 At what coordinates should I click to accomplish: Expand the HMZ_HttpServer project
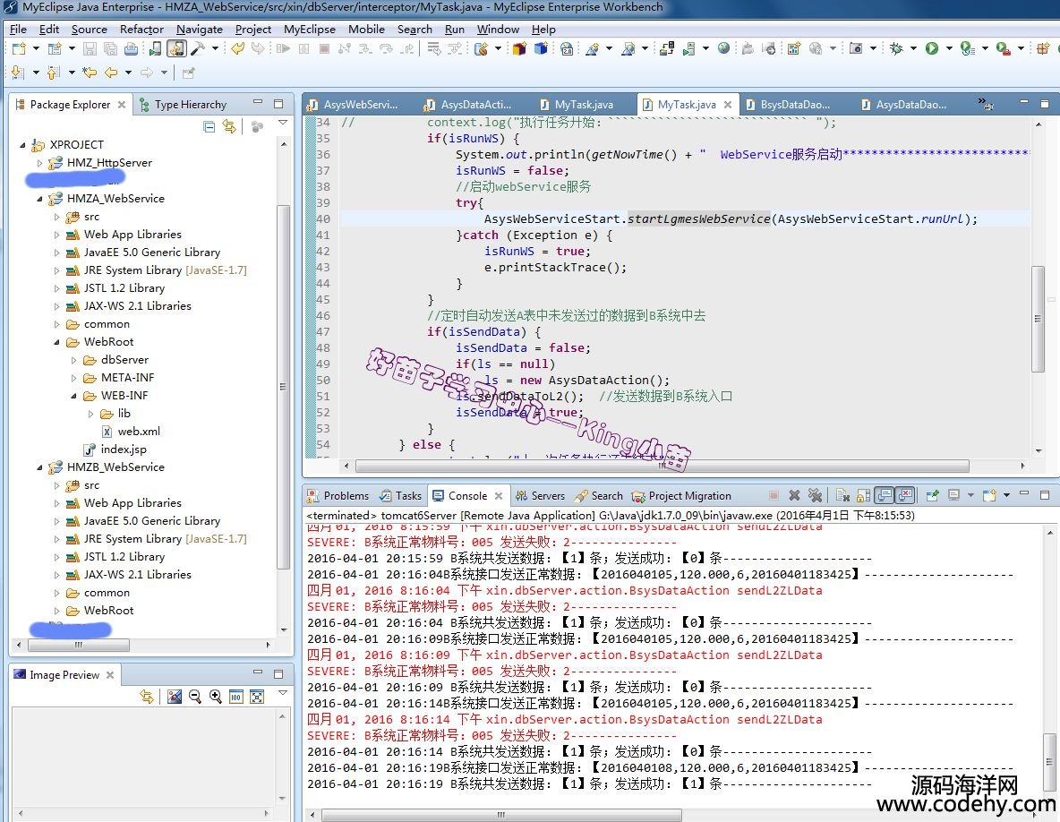click(x=39, y=163)
